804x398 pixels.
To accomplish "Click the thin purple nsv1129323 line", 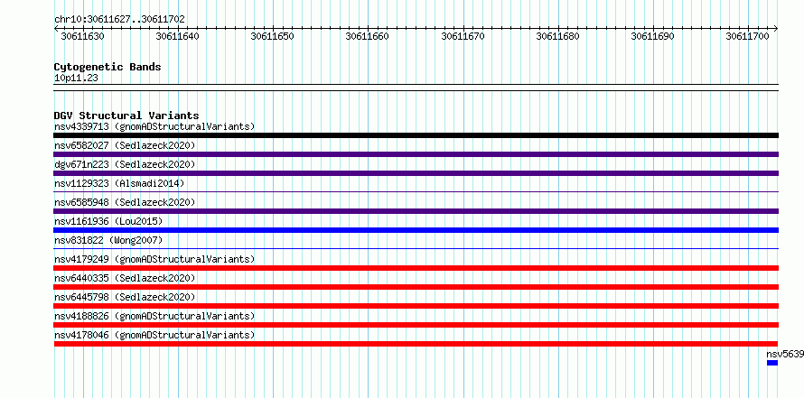I will coord(416,191).
